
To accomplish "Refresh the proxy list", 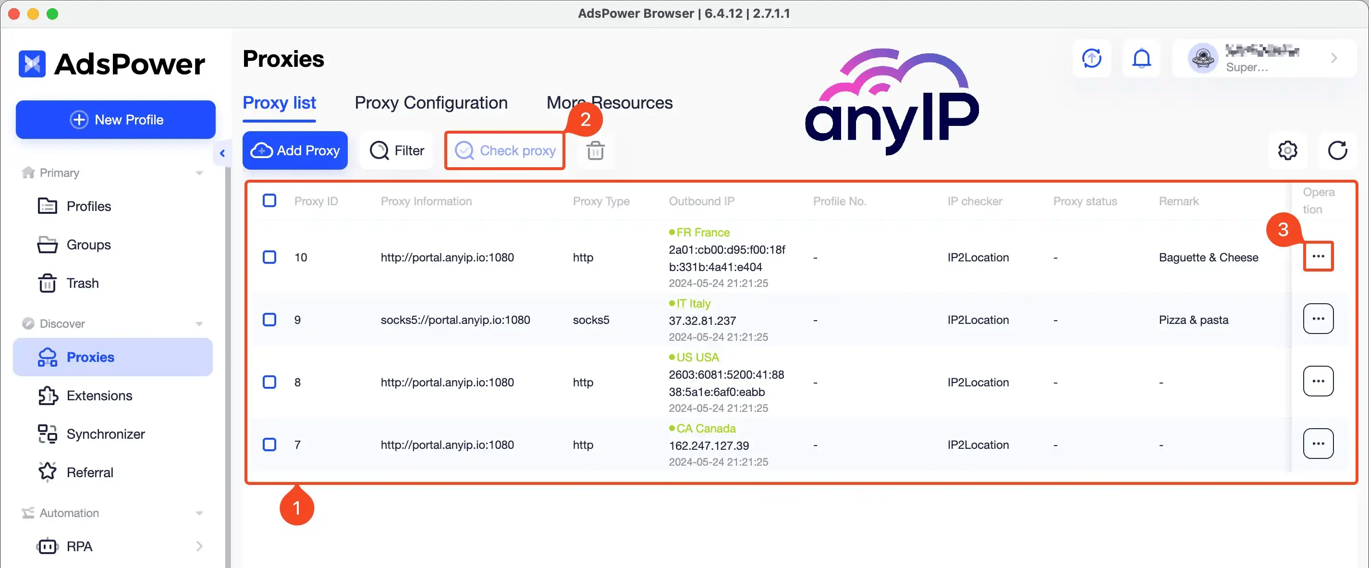I will [1338, 150].
